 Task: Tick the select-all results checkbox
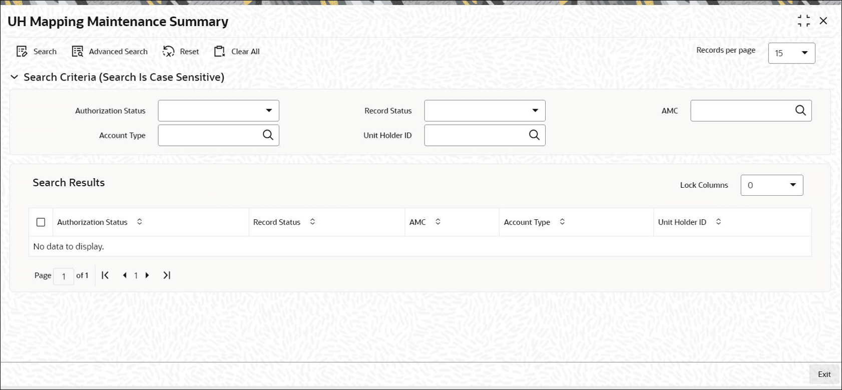point(41,222)
